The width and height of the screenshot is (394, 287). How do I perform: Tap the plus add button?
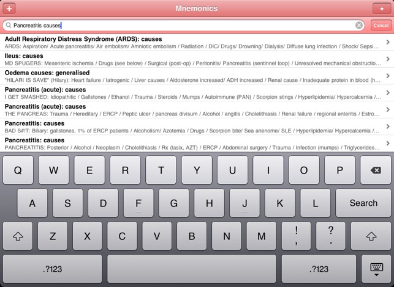(9, 9)
